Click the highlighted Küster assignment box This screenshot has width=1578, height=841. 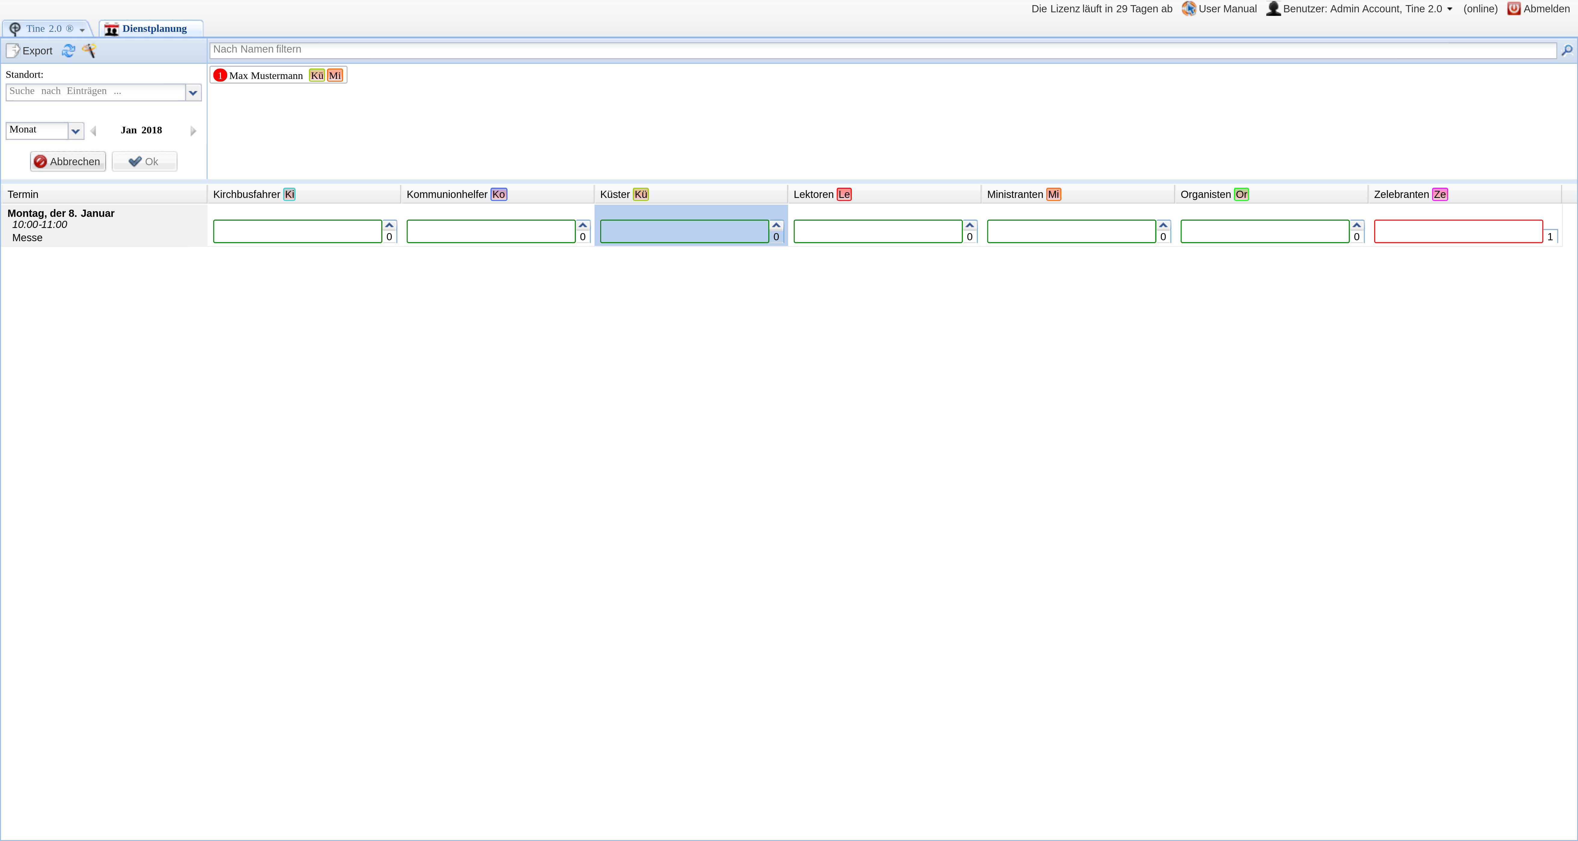coord(685,231)
